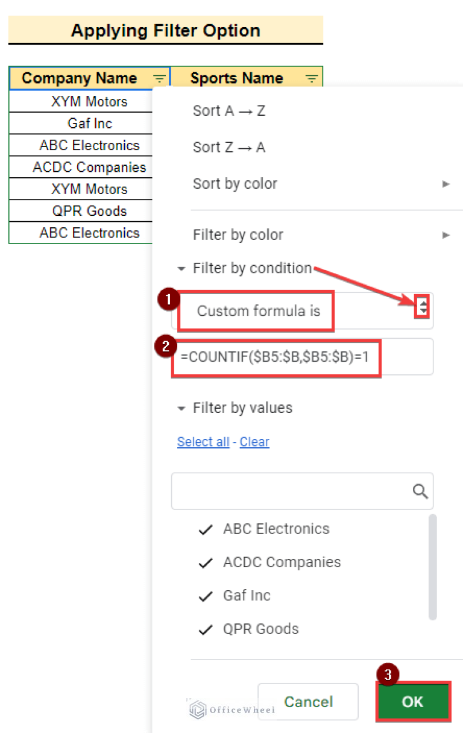Screen dimensions: 463x733
Task: Open the Company Name column filter icon
Action: click(159, 78)
